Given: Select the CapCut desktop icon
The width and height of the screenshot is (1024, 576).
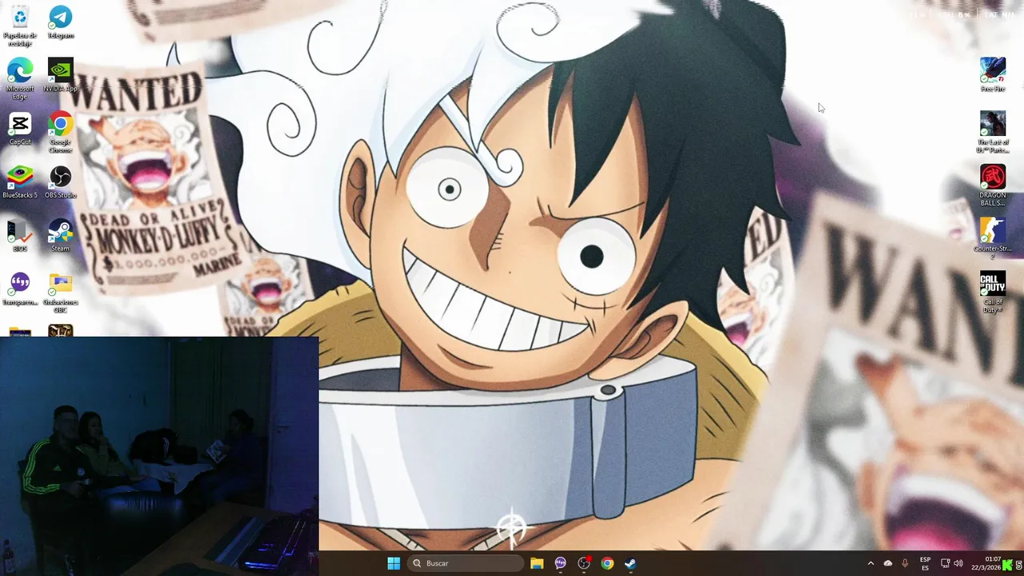Looking at the screenshot, I should coord(20,129).
